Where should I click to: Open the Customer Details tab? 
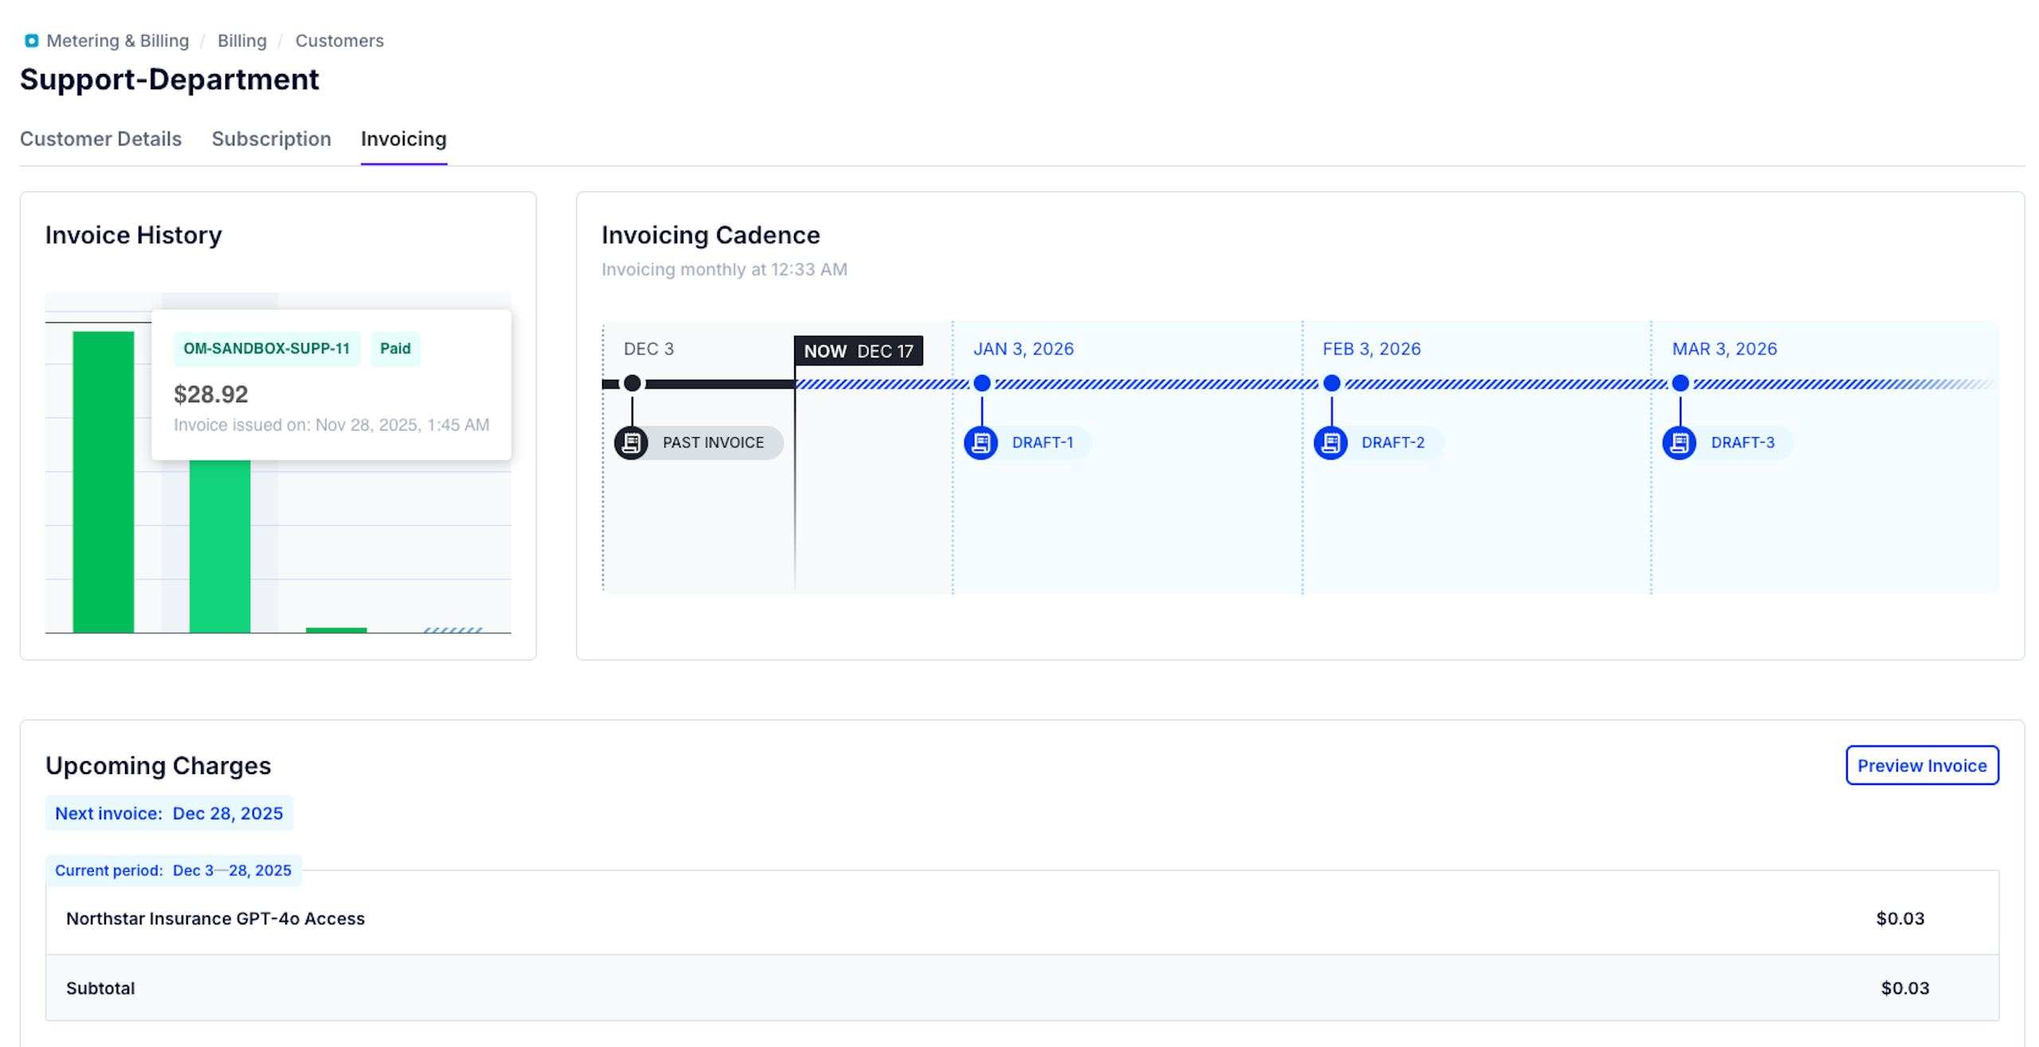click(100, 139)
